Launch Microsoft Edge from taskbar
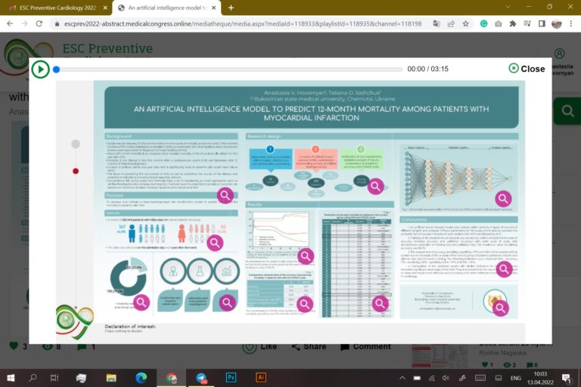The image size is (581, 387). point(141,378)
